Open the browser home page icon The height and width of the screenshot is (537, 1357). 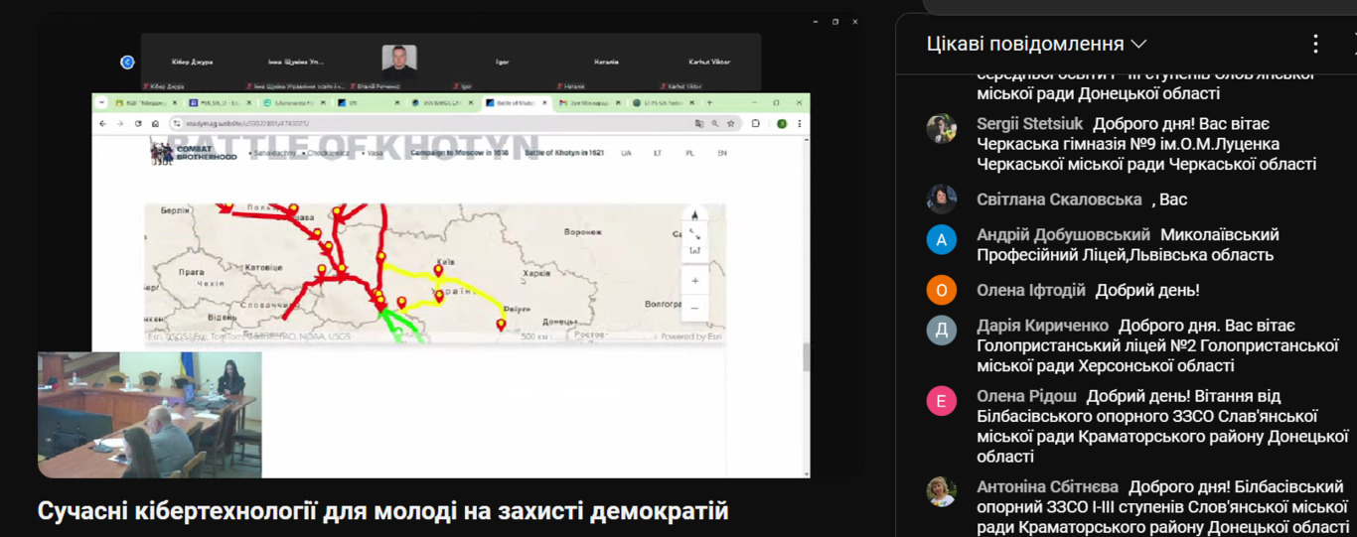click(x=155, y=123)
